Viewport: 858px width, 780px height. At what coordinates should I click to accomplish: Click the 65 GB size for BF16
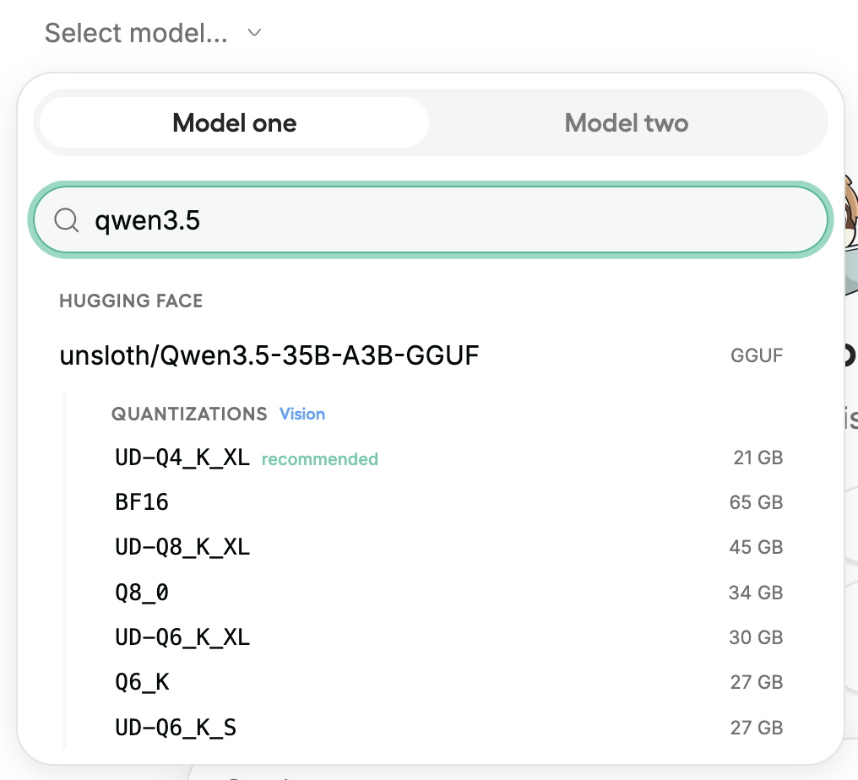pyautogui.click(x=756, y=502)
